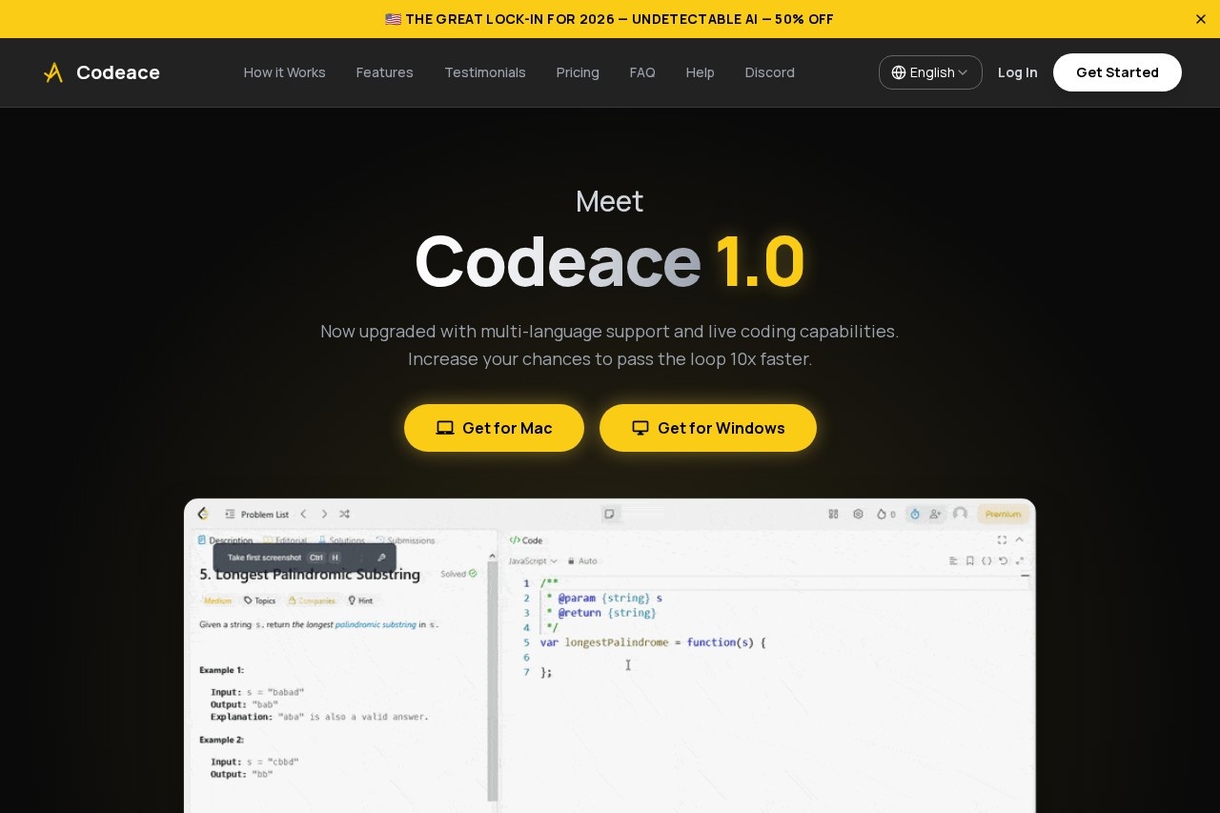1220x813 pixels.
Task: Format code with the align-lines icon
Action: point(954,560)
